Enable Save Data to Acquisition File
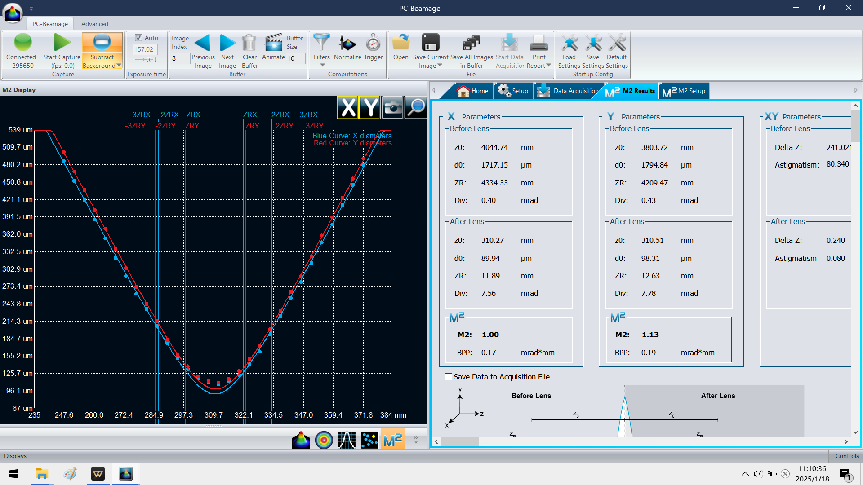 pyautogui.click(x=449, y=377)
